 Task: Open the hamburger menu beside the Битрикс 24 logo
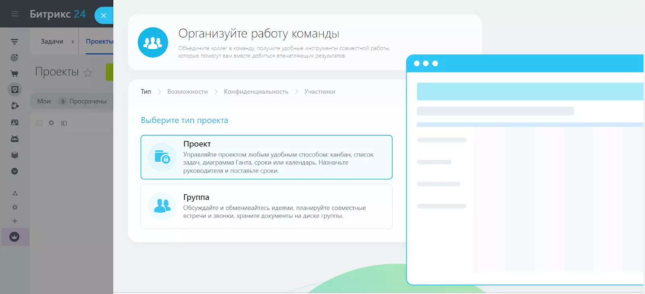(x=15, y=14)
